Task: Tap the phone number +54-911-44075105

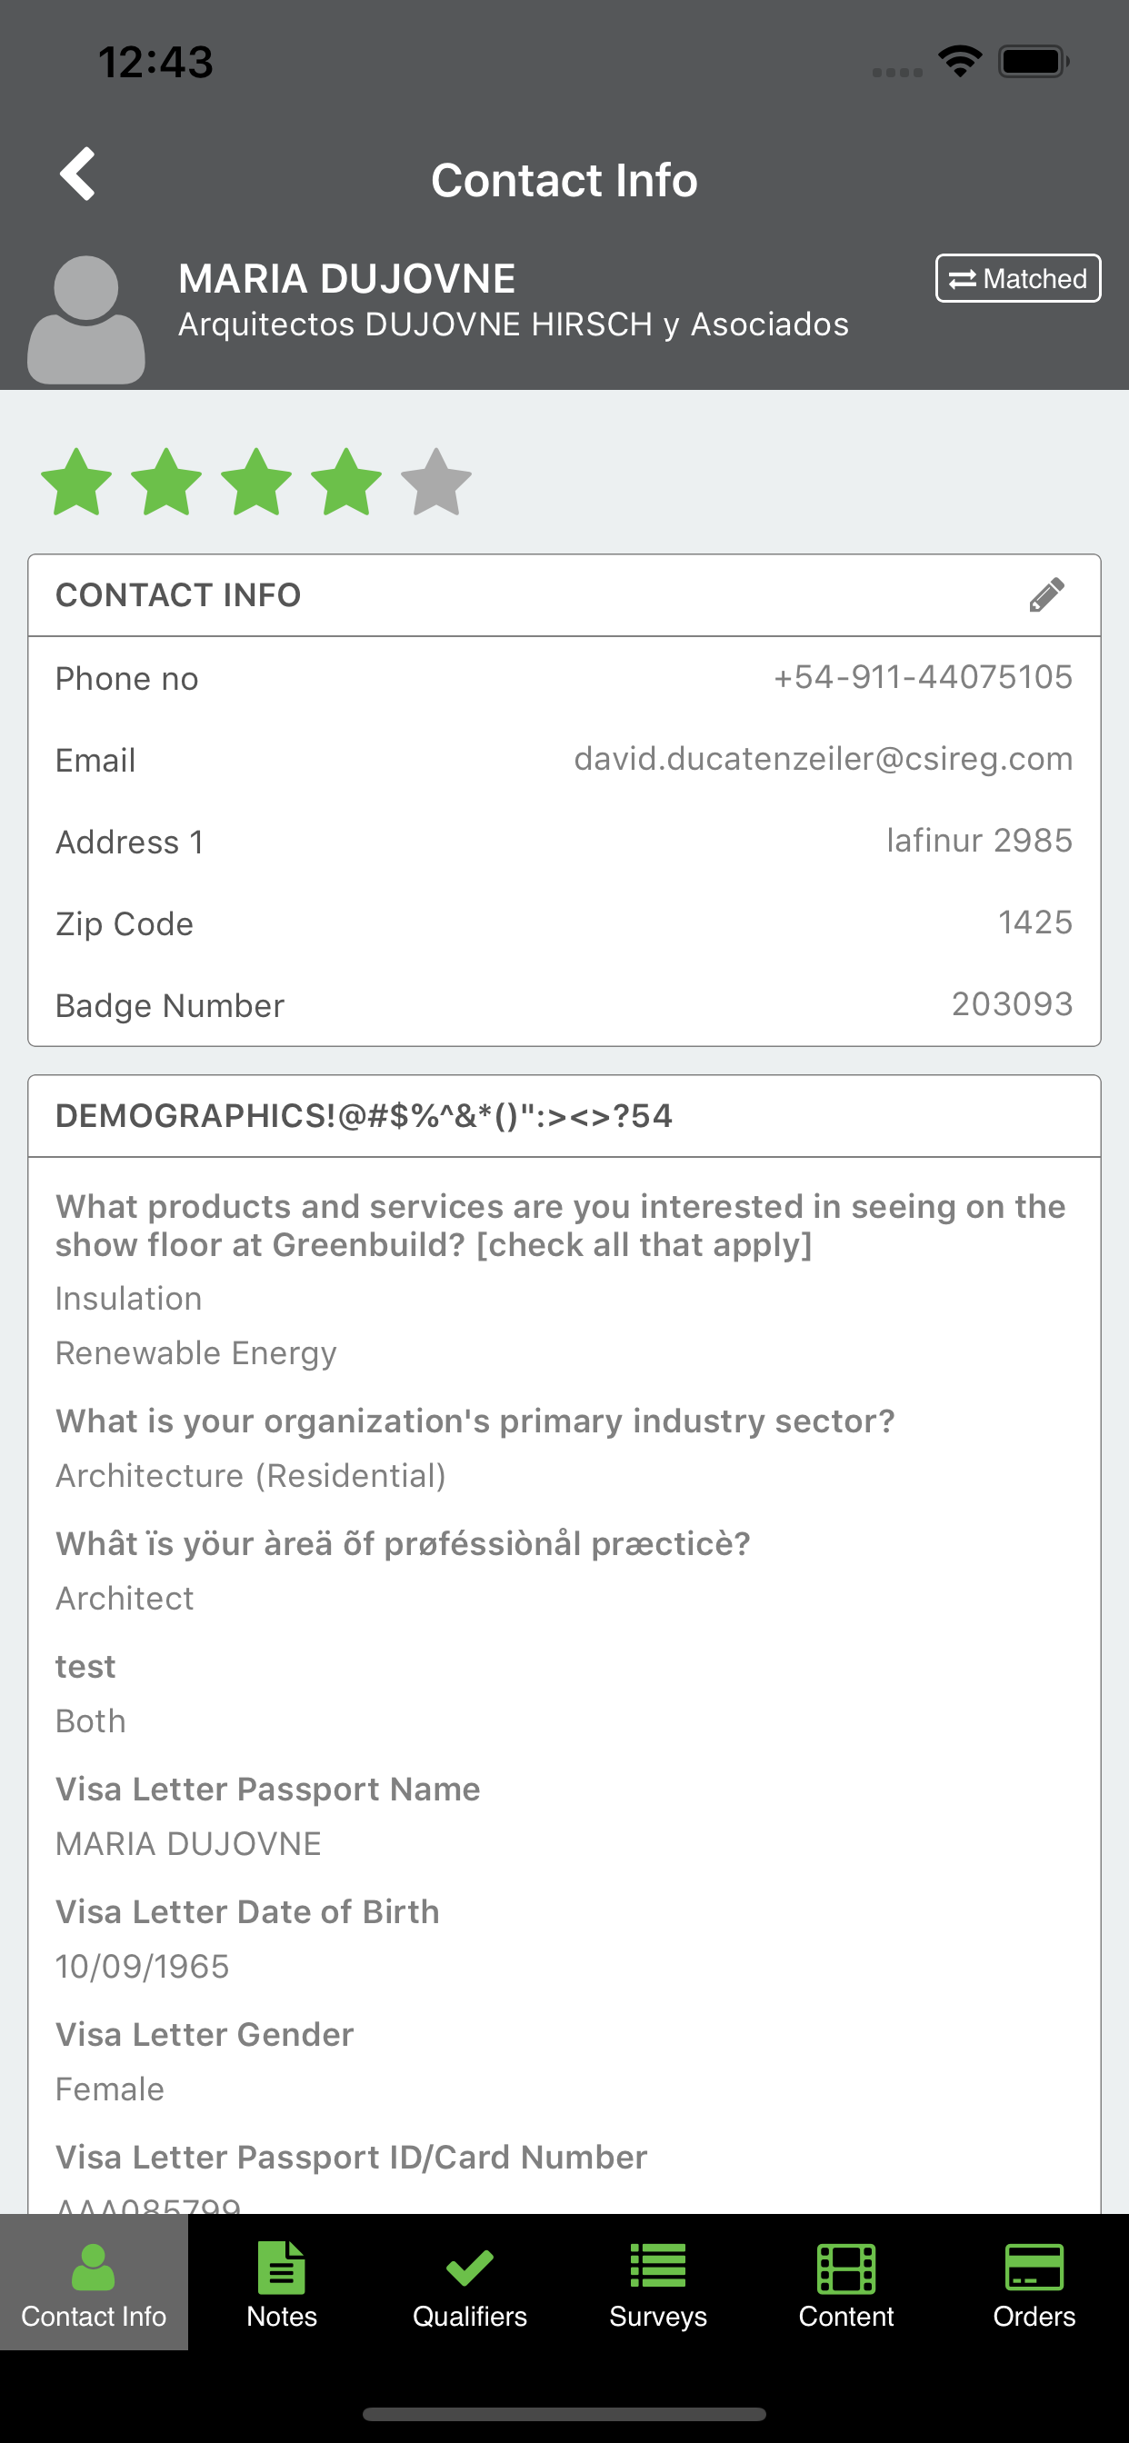Action: tap(924, 677)
